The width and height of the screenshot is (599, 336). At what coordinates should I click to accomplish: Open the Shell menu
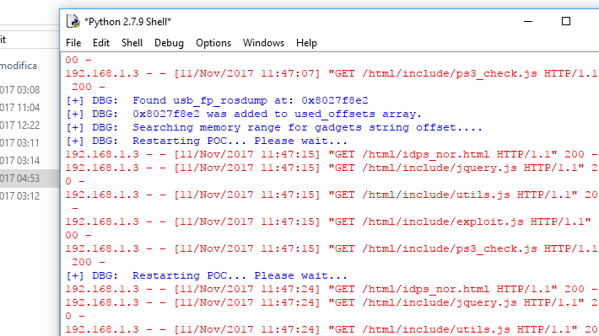coord(132,43)
